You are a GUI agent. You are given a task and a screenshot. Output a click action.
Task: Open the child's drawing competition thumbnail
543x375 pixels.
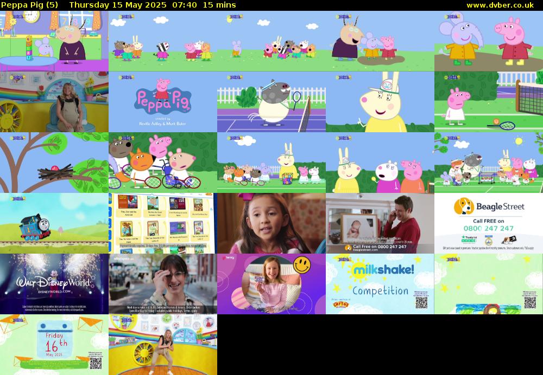tap(489, 284)
